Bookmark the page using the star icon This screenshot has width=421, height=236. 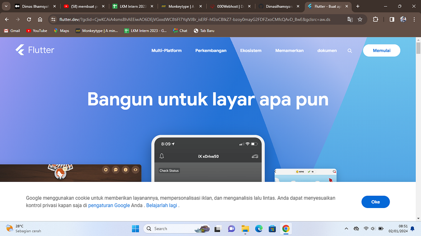coord(360,20)
